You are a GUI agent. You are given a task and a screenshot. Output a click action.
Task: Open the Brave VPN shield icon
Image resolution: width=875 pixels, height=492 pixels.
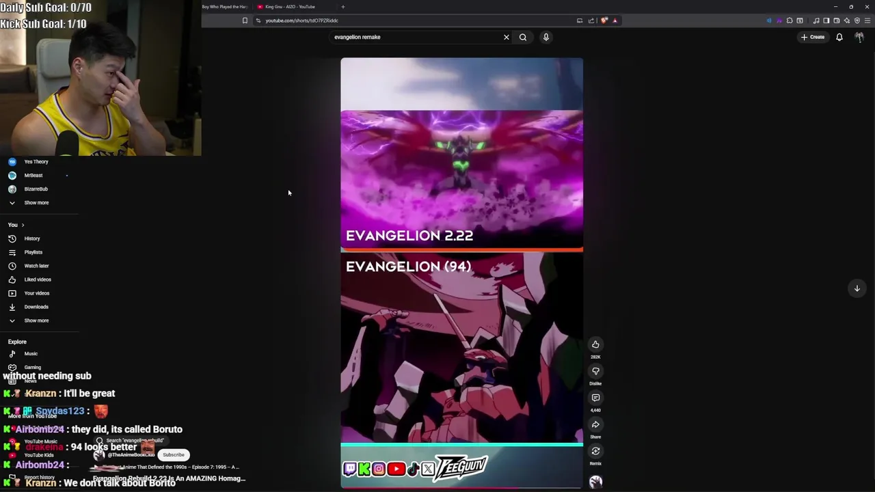coord(857,20)
